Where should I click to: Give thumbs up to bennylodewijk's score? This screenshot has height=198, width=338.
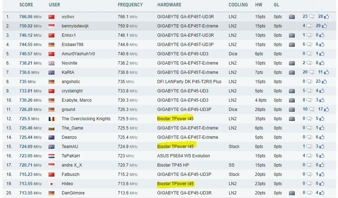point(324,26)
